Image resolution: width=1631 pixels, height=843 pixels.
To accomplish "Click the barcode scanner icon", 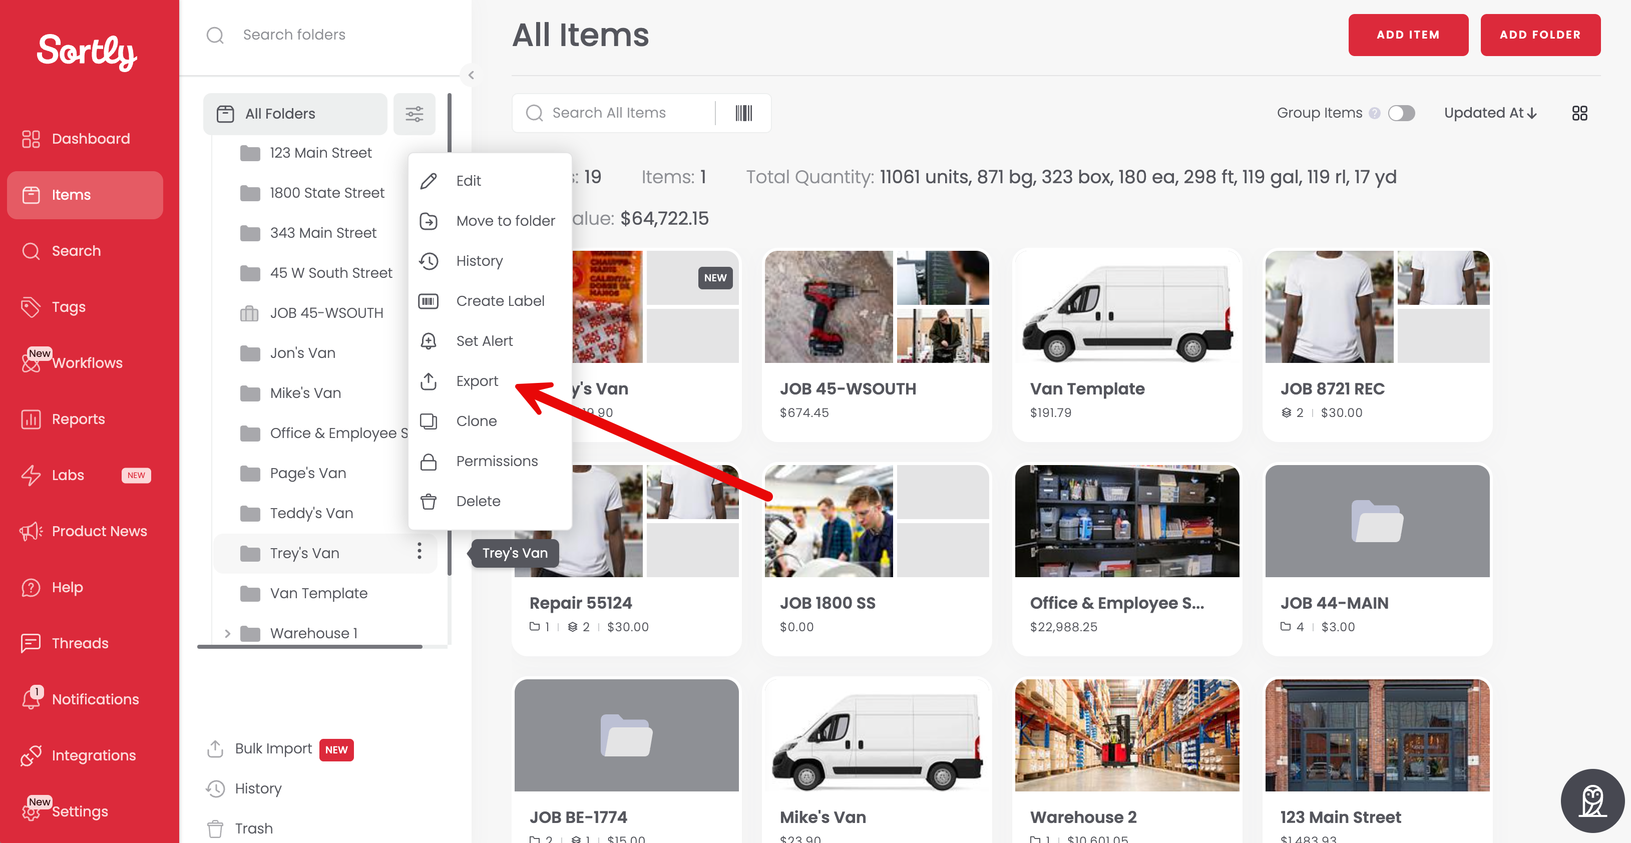I will click(743, 113).
